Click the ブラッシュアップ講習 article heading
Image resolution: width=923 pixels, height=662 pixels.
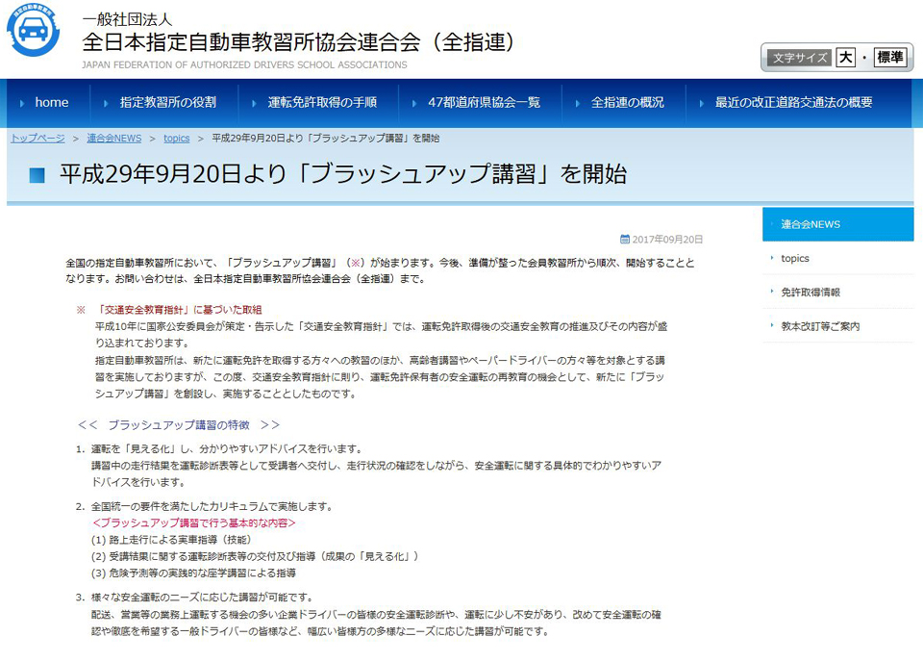coord(342,175)
